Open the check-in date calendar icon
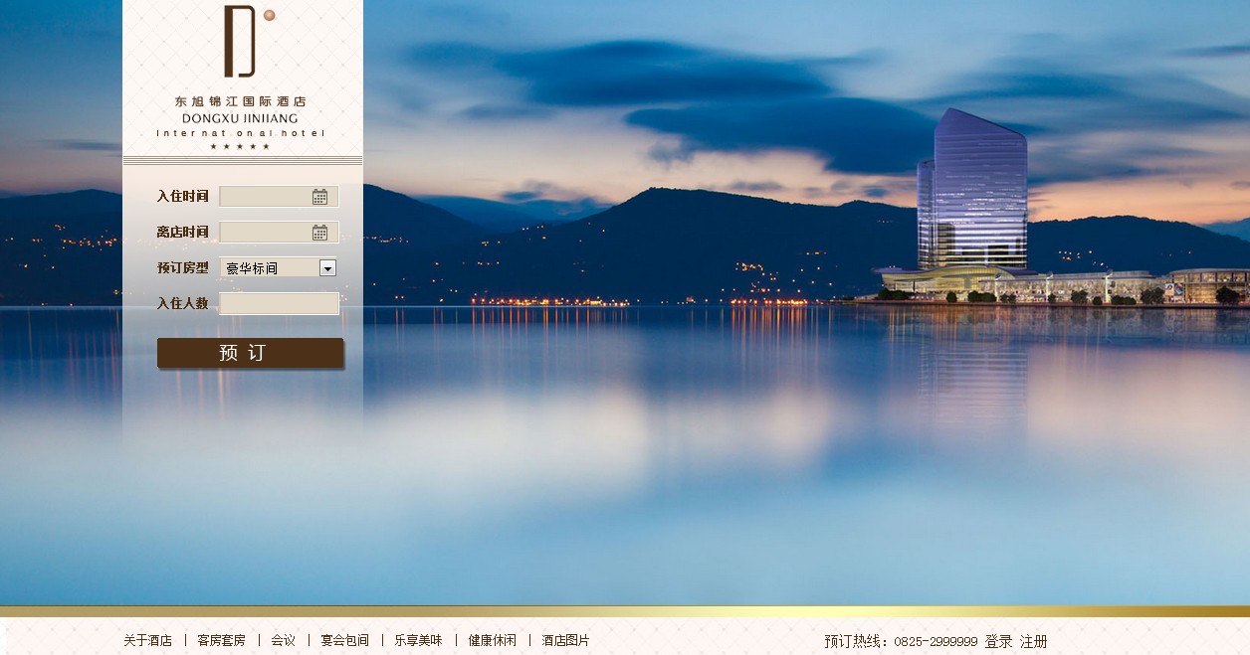 [x=319, y=197]
